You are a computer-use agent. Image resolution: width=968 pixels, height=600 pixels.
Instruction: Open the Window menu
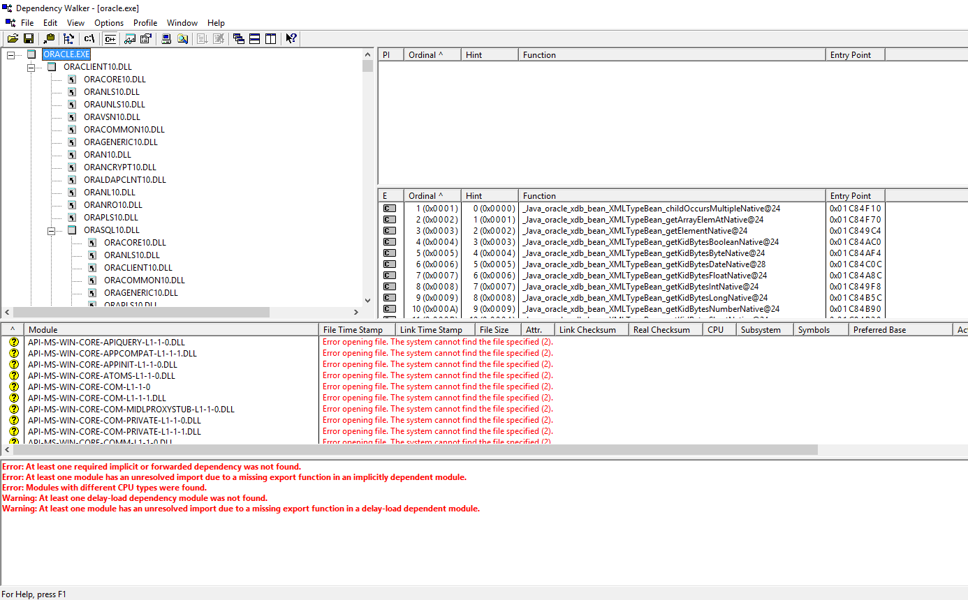tap(182, 22)
